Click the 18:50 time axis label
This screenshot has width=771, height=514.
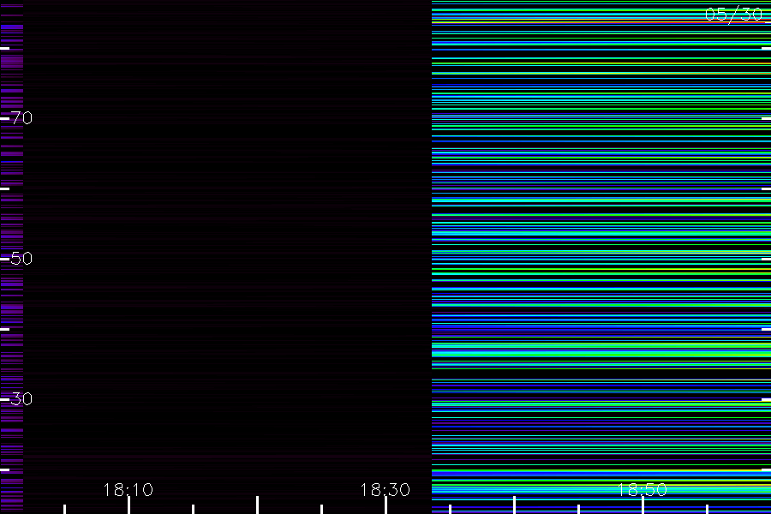click(x=642, y=489)
